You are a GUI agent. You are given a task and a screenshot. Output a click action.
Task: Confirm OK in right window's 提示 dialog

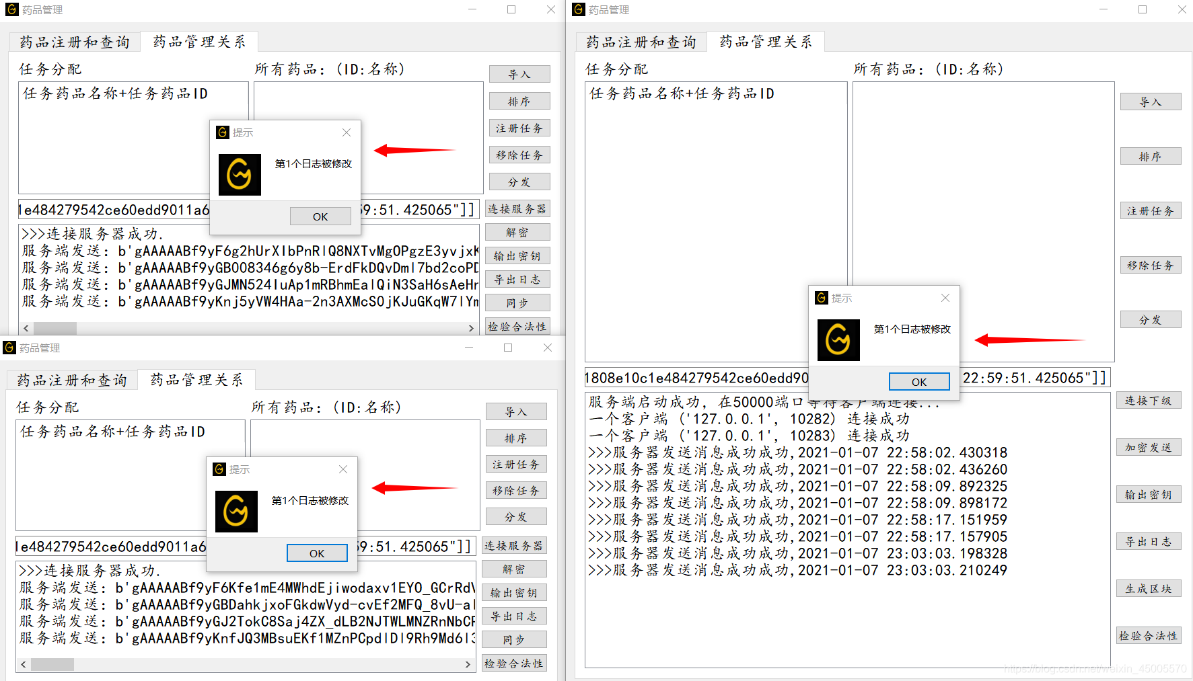point(919,381)
